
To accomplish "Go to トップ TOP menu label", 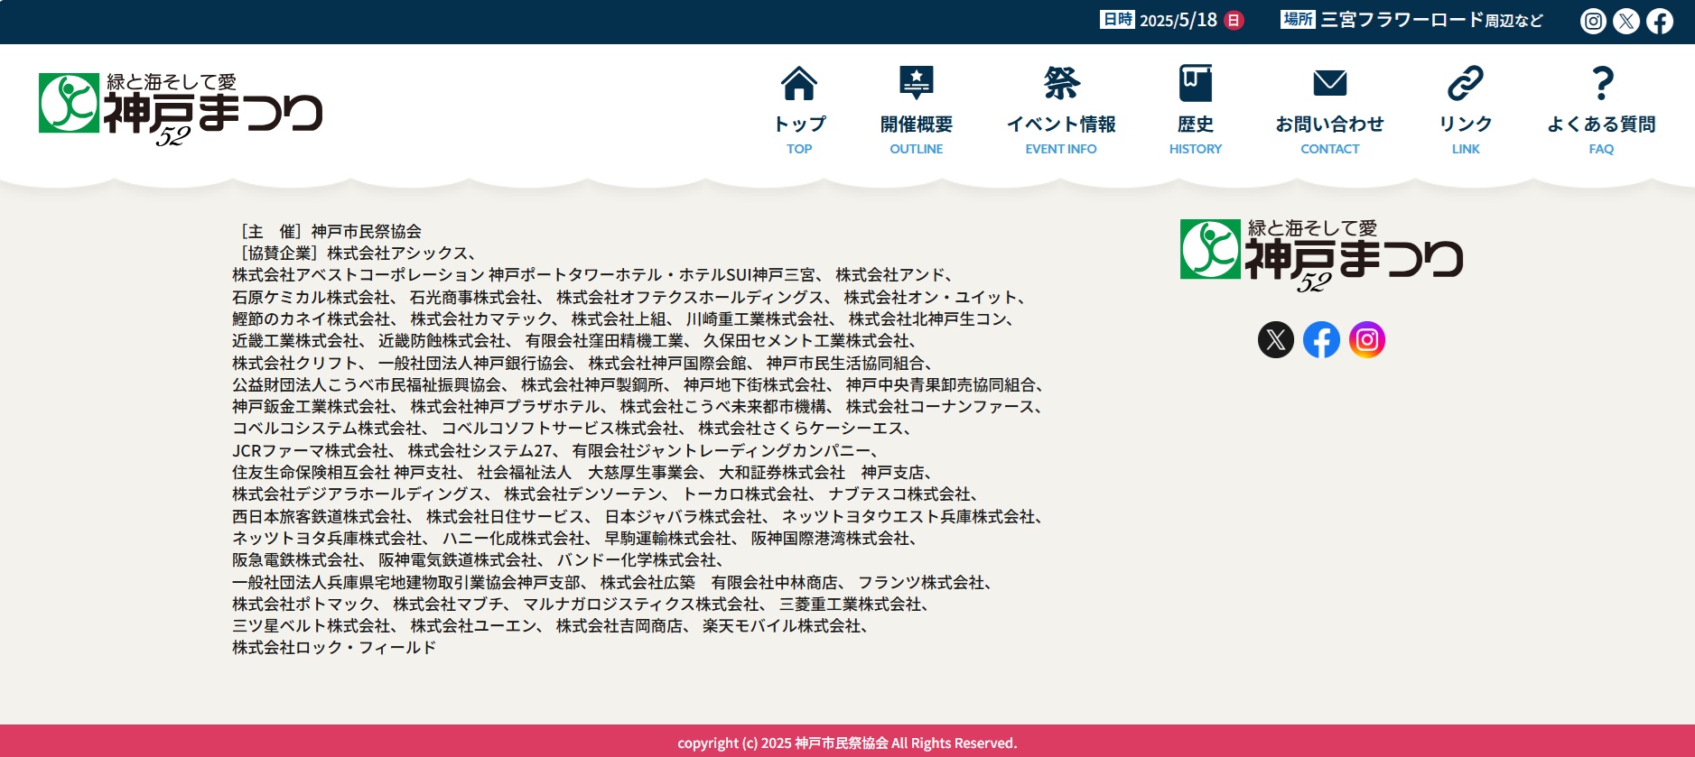I will click(x=799, y=135).
